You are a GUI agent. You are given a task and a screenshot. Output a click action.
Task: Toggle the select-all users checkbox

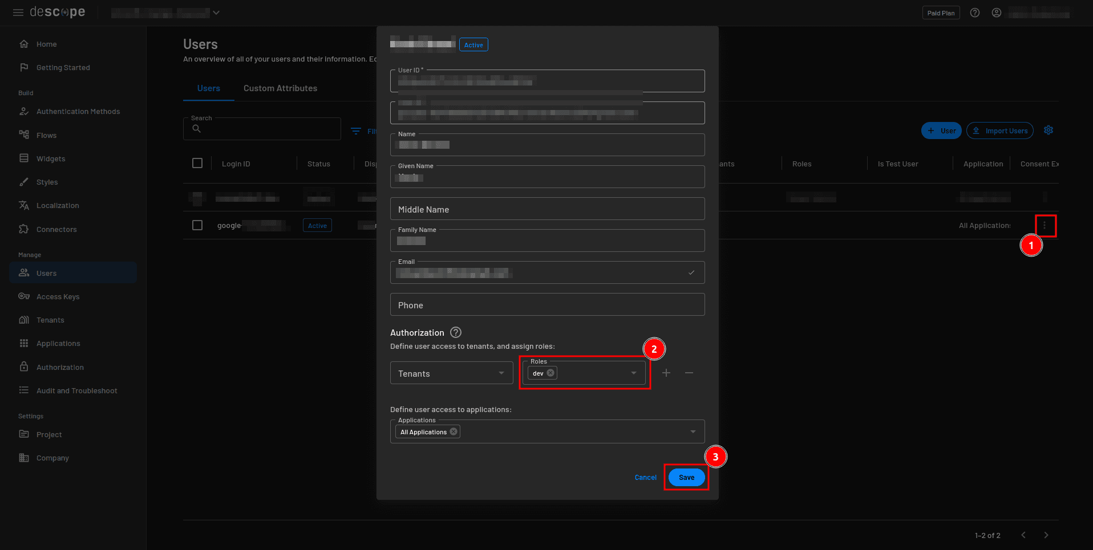coord(197,164)
